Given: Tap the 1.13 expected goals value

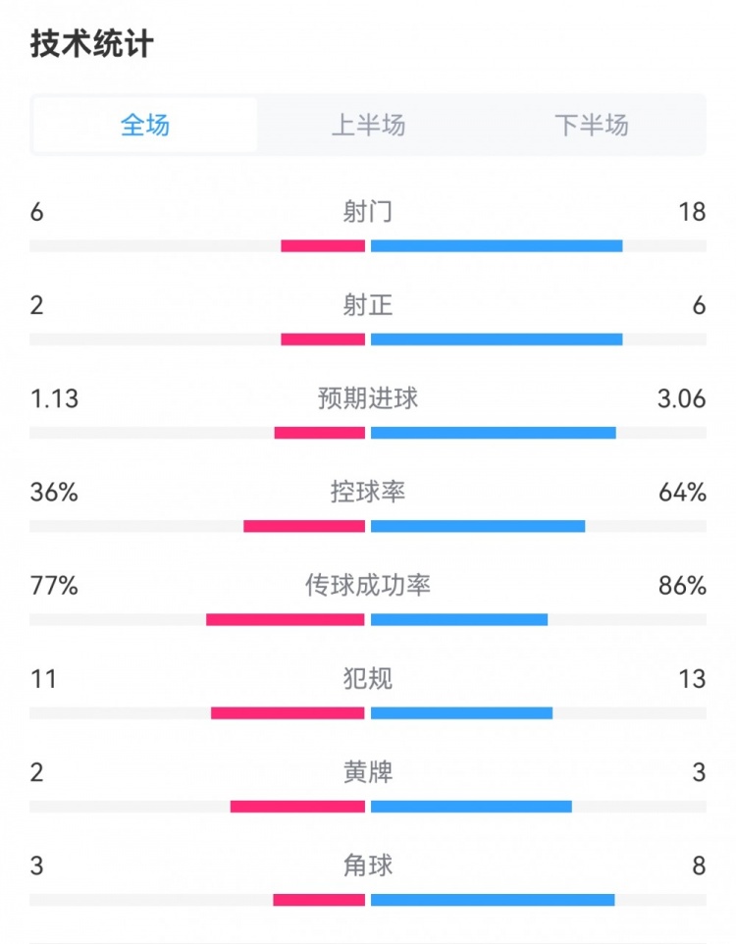Looking at the screenshot, I should pyautogui.click(x=54, y=398).
